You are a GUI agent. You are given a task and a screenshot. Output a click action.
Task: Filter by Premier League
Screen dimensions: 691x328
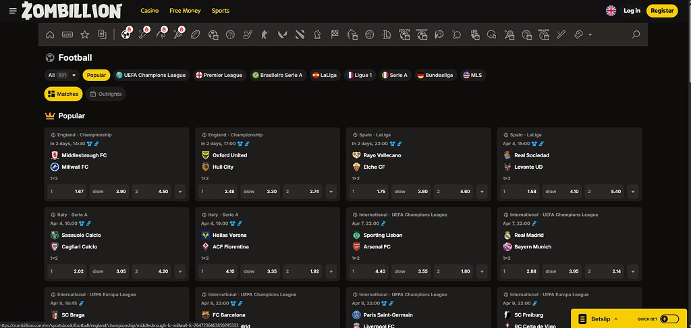click(x=219, y=75)
